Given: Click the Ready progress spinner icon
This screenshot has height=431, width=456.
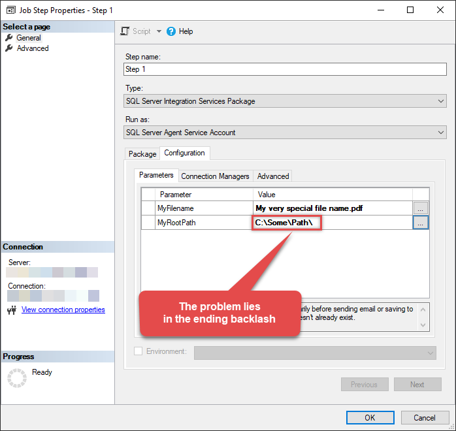Looking at the screenshot, I should [x=17, y=378].
